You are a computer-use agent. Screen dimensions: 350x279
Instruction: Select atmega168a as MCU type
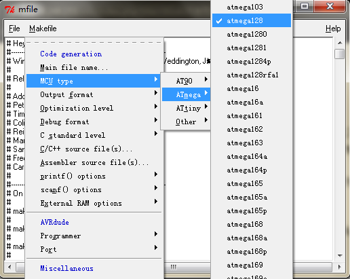click(x=252, y=238)
